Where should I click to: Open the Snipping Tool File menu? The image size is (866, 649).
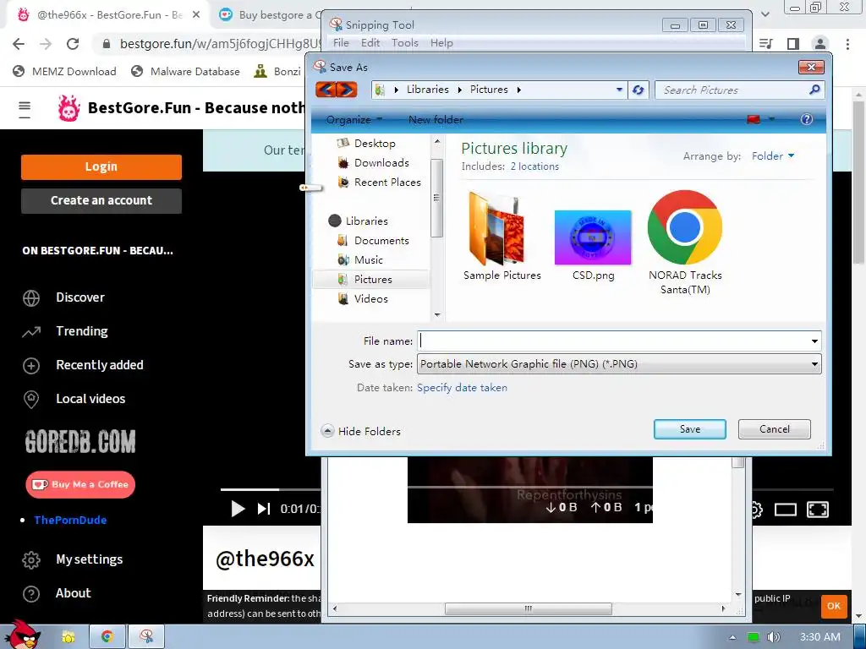(x=341, y=43)
